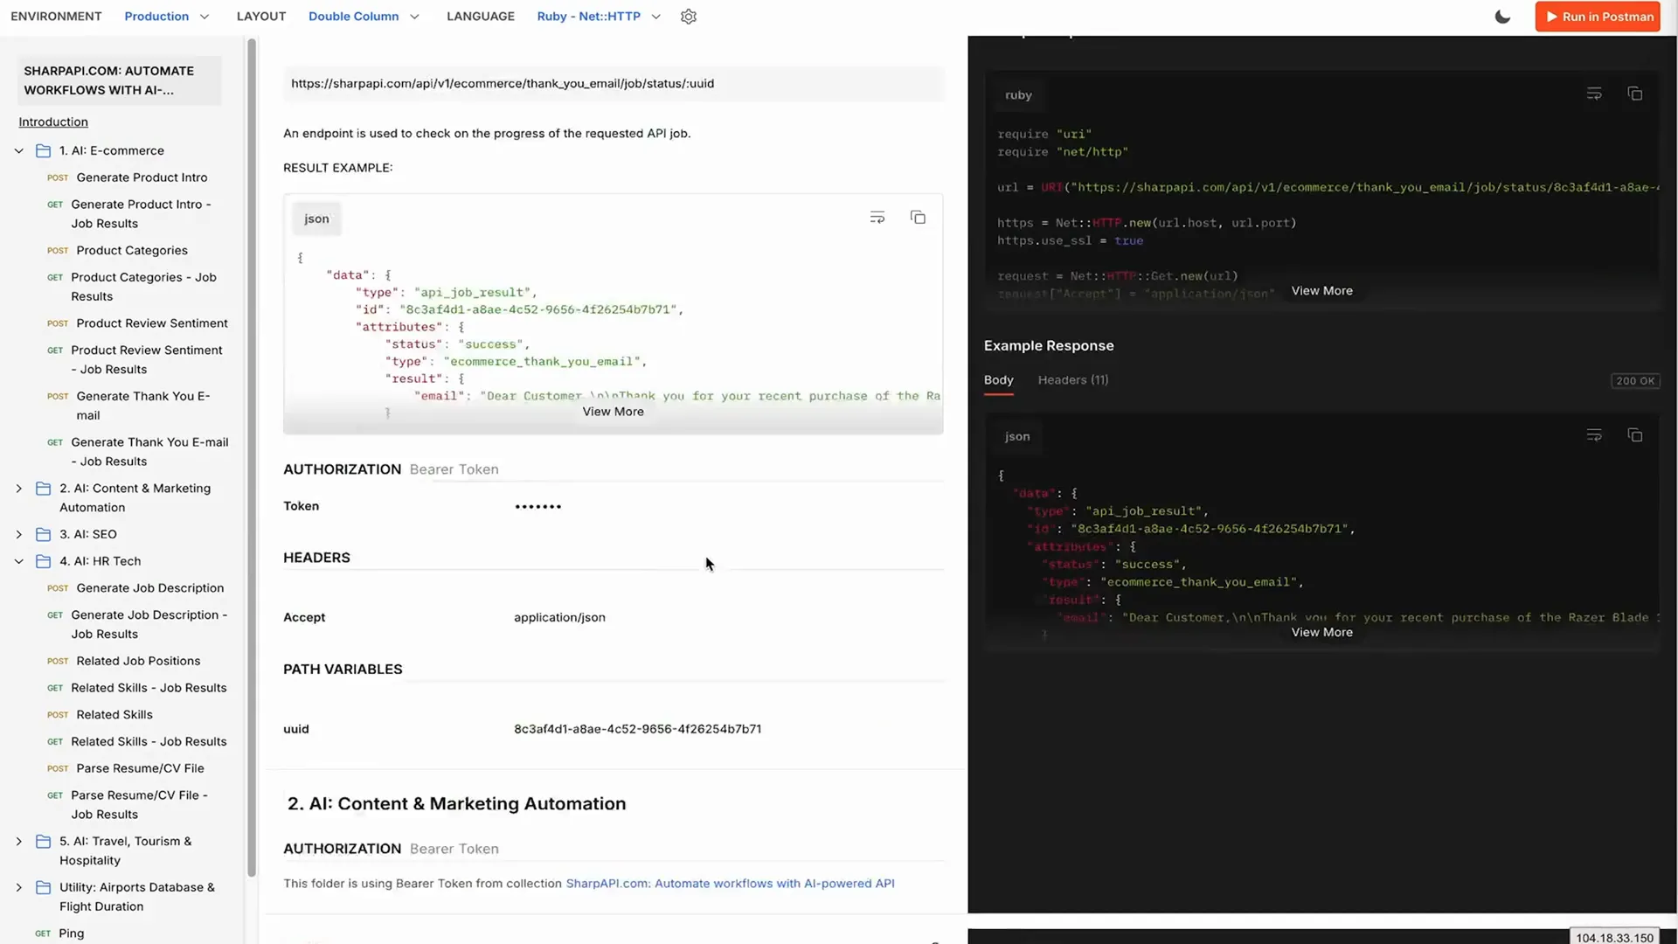Click the format icon in example response
Screen dimensions: 1678x944
(1594, 435)
